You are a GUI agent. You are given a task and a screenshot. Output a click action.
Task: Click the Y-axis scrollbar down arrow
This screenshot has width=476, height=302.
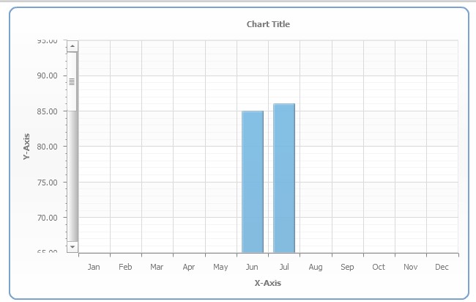coord(72,247)
